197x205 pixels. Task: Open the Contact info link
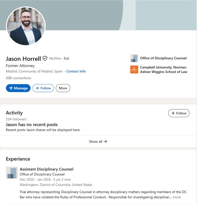pyautogui.click(x=76, y=71)
